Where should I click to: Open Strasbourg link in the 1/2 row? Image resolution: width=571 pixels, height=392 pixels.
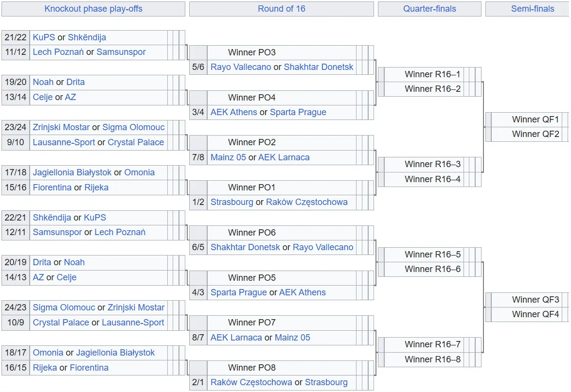[x=232, y=202]
